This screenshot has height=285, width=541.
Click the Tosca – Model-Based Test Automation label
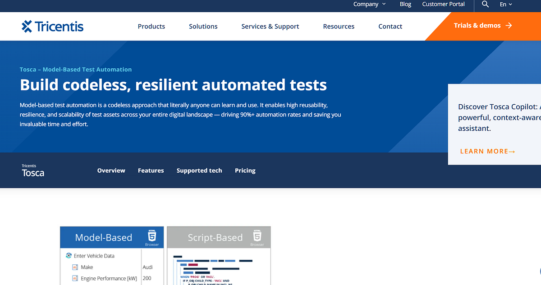click(x=76, y=70)
